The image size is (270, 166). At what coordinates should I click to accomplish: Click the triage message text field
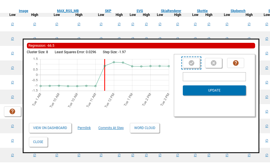pos(214,77)
